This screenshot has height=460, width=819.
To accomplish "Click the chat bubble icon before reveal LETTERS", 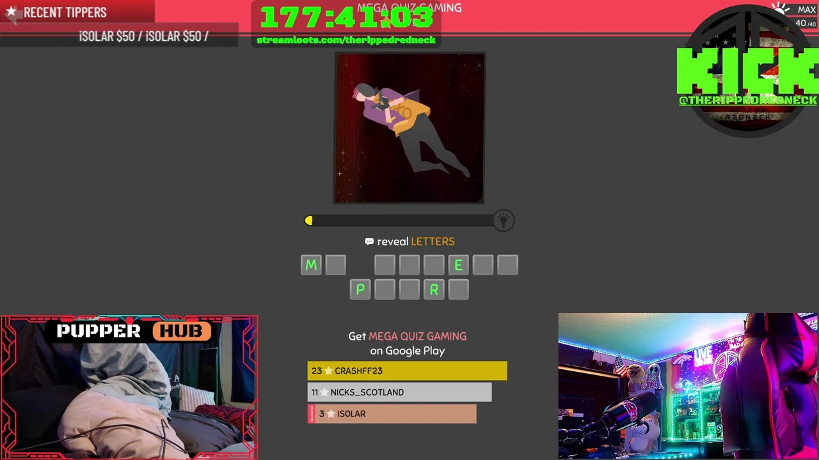I will point(369,241).
